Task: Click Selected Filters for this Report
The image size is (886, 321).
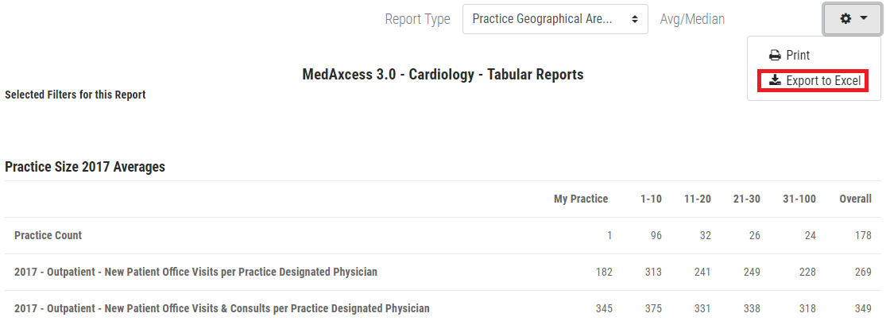Action: pos(75,95)
